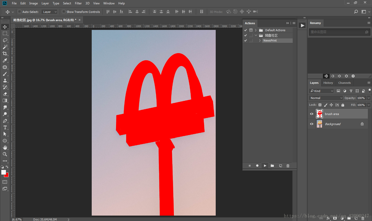Click the white foreground color swatch
The image size is (372, 221).
(3, 172)
